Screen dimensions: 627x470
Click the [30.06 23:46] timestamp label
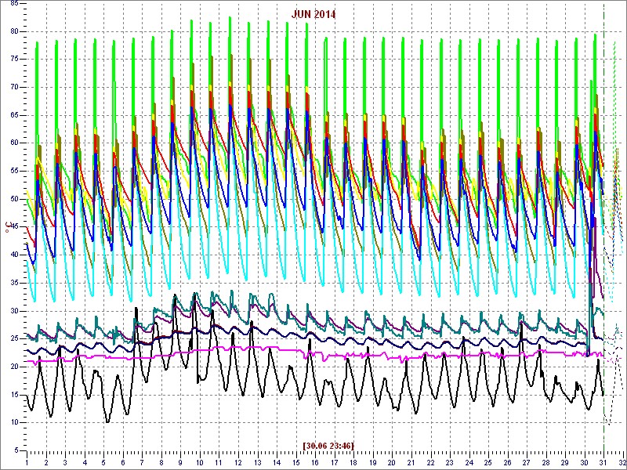(328, 446)
